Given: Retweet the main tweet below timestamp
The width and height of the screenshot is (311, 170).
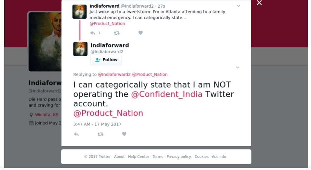Looking at the screenshot, I should pyautogui.click(x=100, y=134).
